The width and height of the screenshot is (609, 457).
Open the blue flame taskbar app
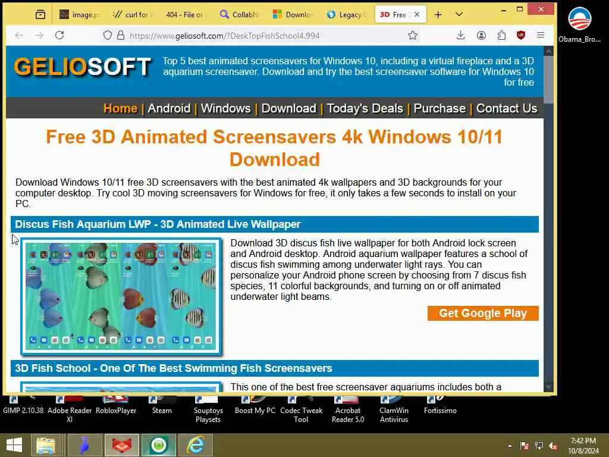point(84,445)
